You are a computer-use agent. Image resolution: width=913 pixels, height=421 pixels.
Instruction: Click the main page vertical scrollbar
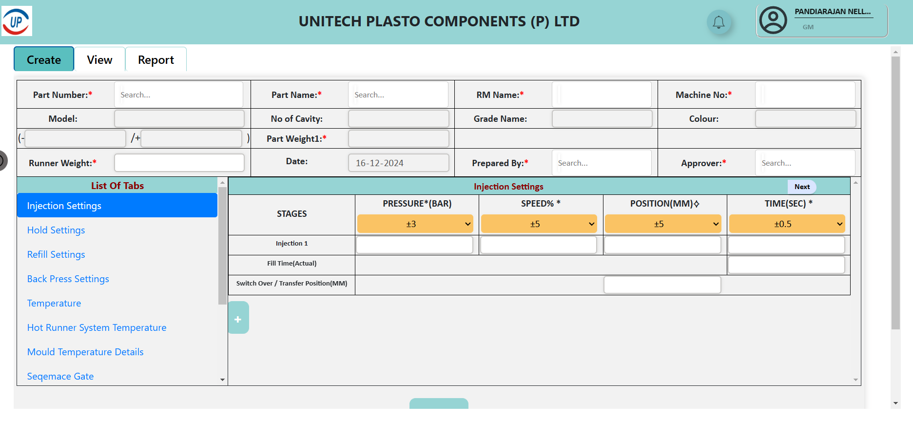[895, 193]
